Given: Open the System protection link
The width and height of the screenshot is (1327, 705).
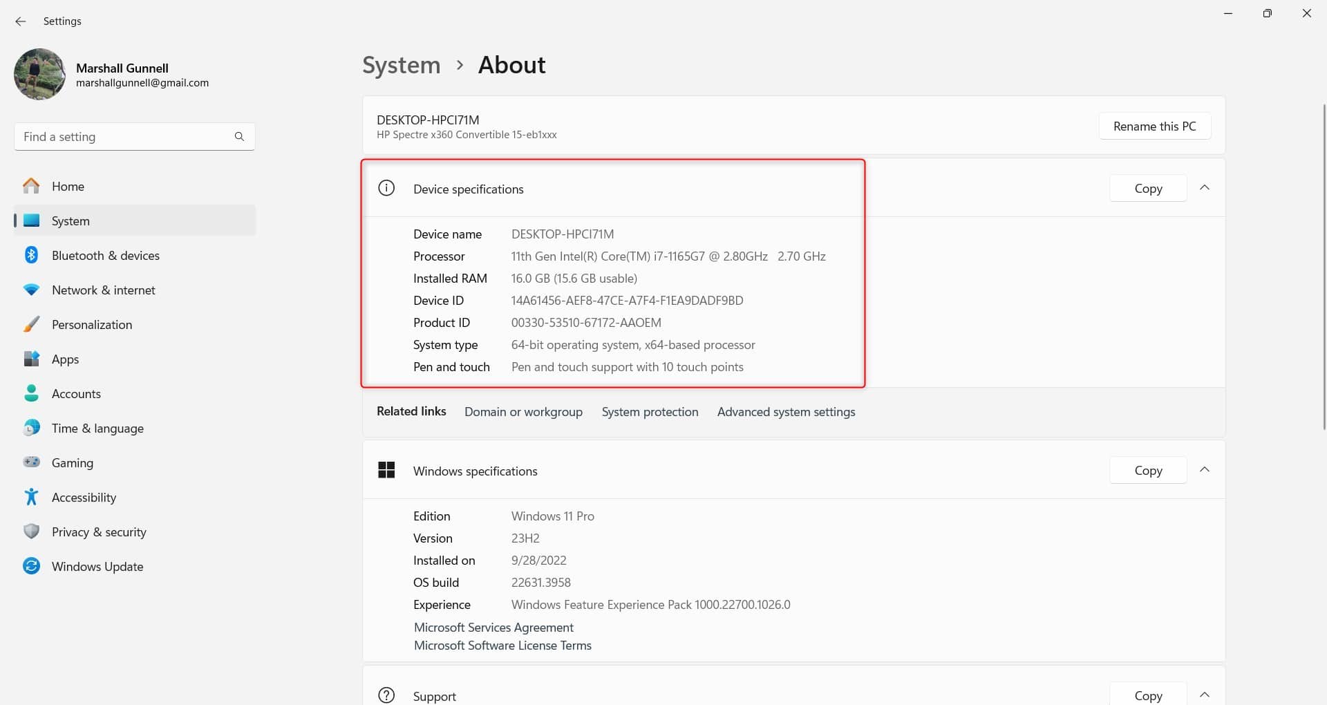Looking at the screenshot, I should [x=650, y=412].
